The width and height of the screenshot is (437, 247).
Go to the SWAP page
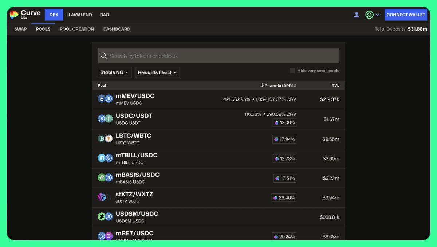click(x=20, y=29)
